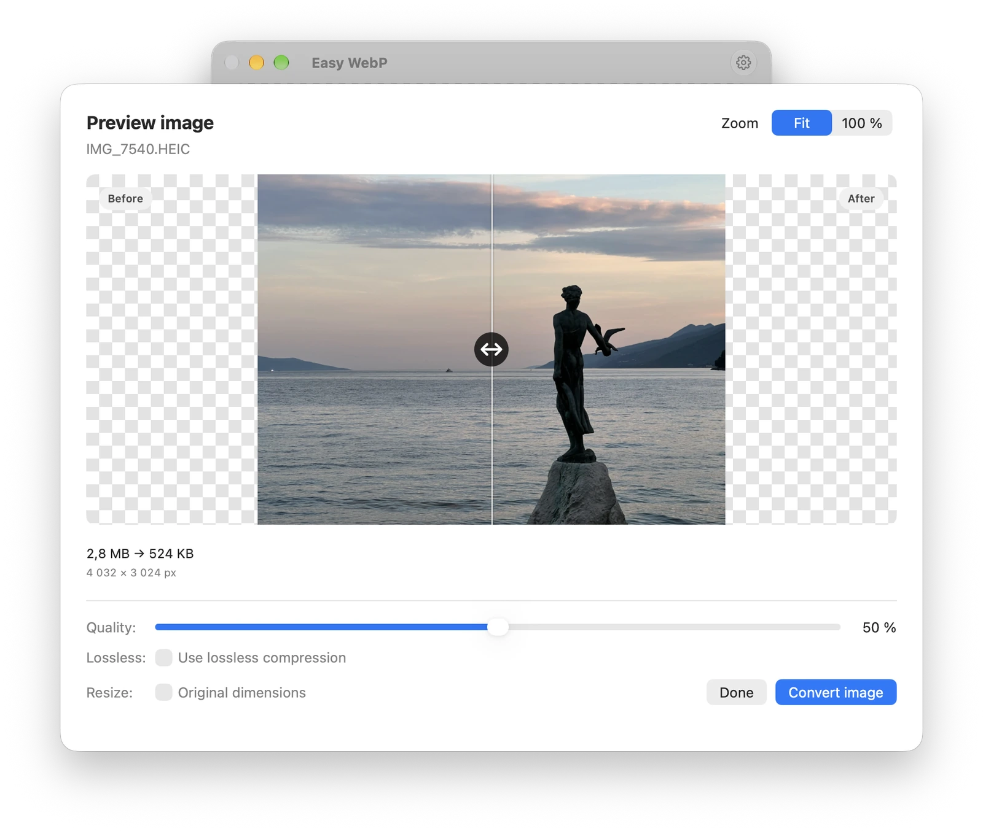
Task: Click the Easy WebP window title
Action: (349, 63)
